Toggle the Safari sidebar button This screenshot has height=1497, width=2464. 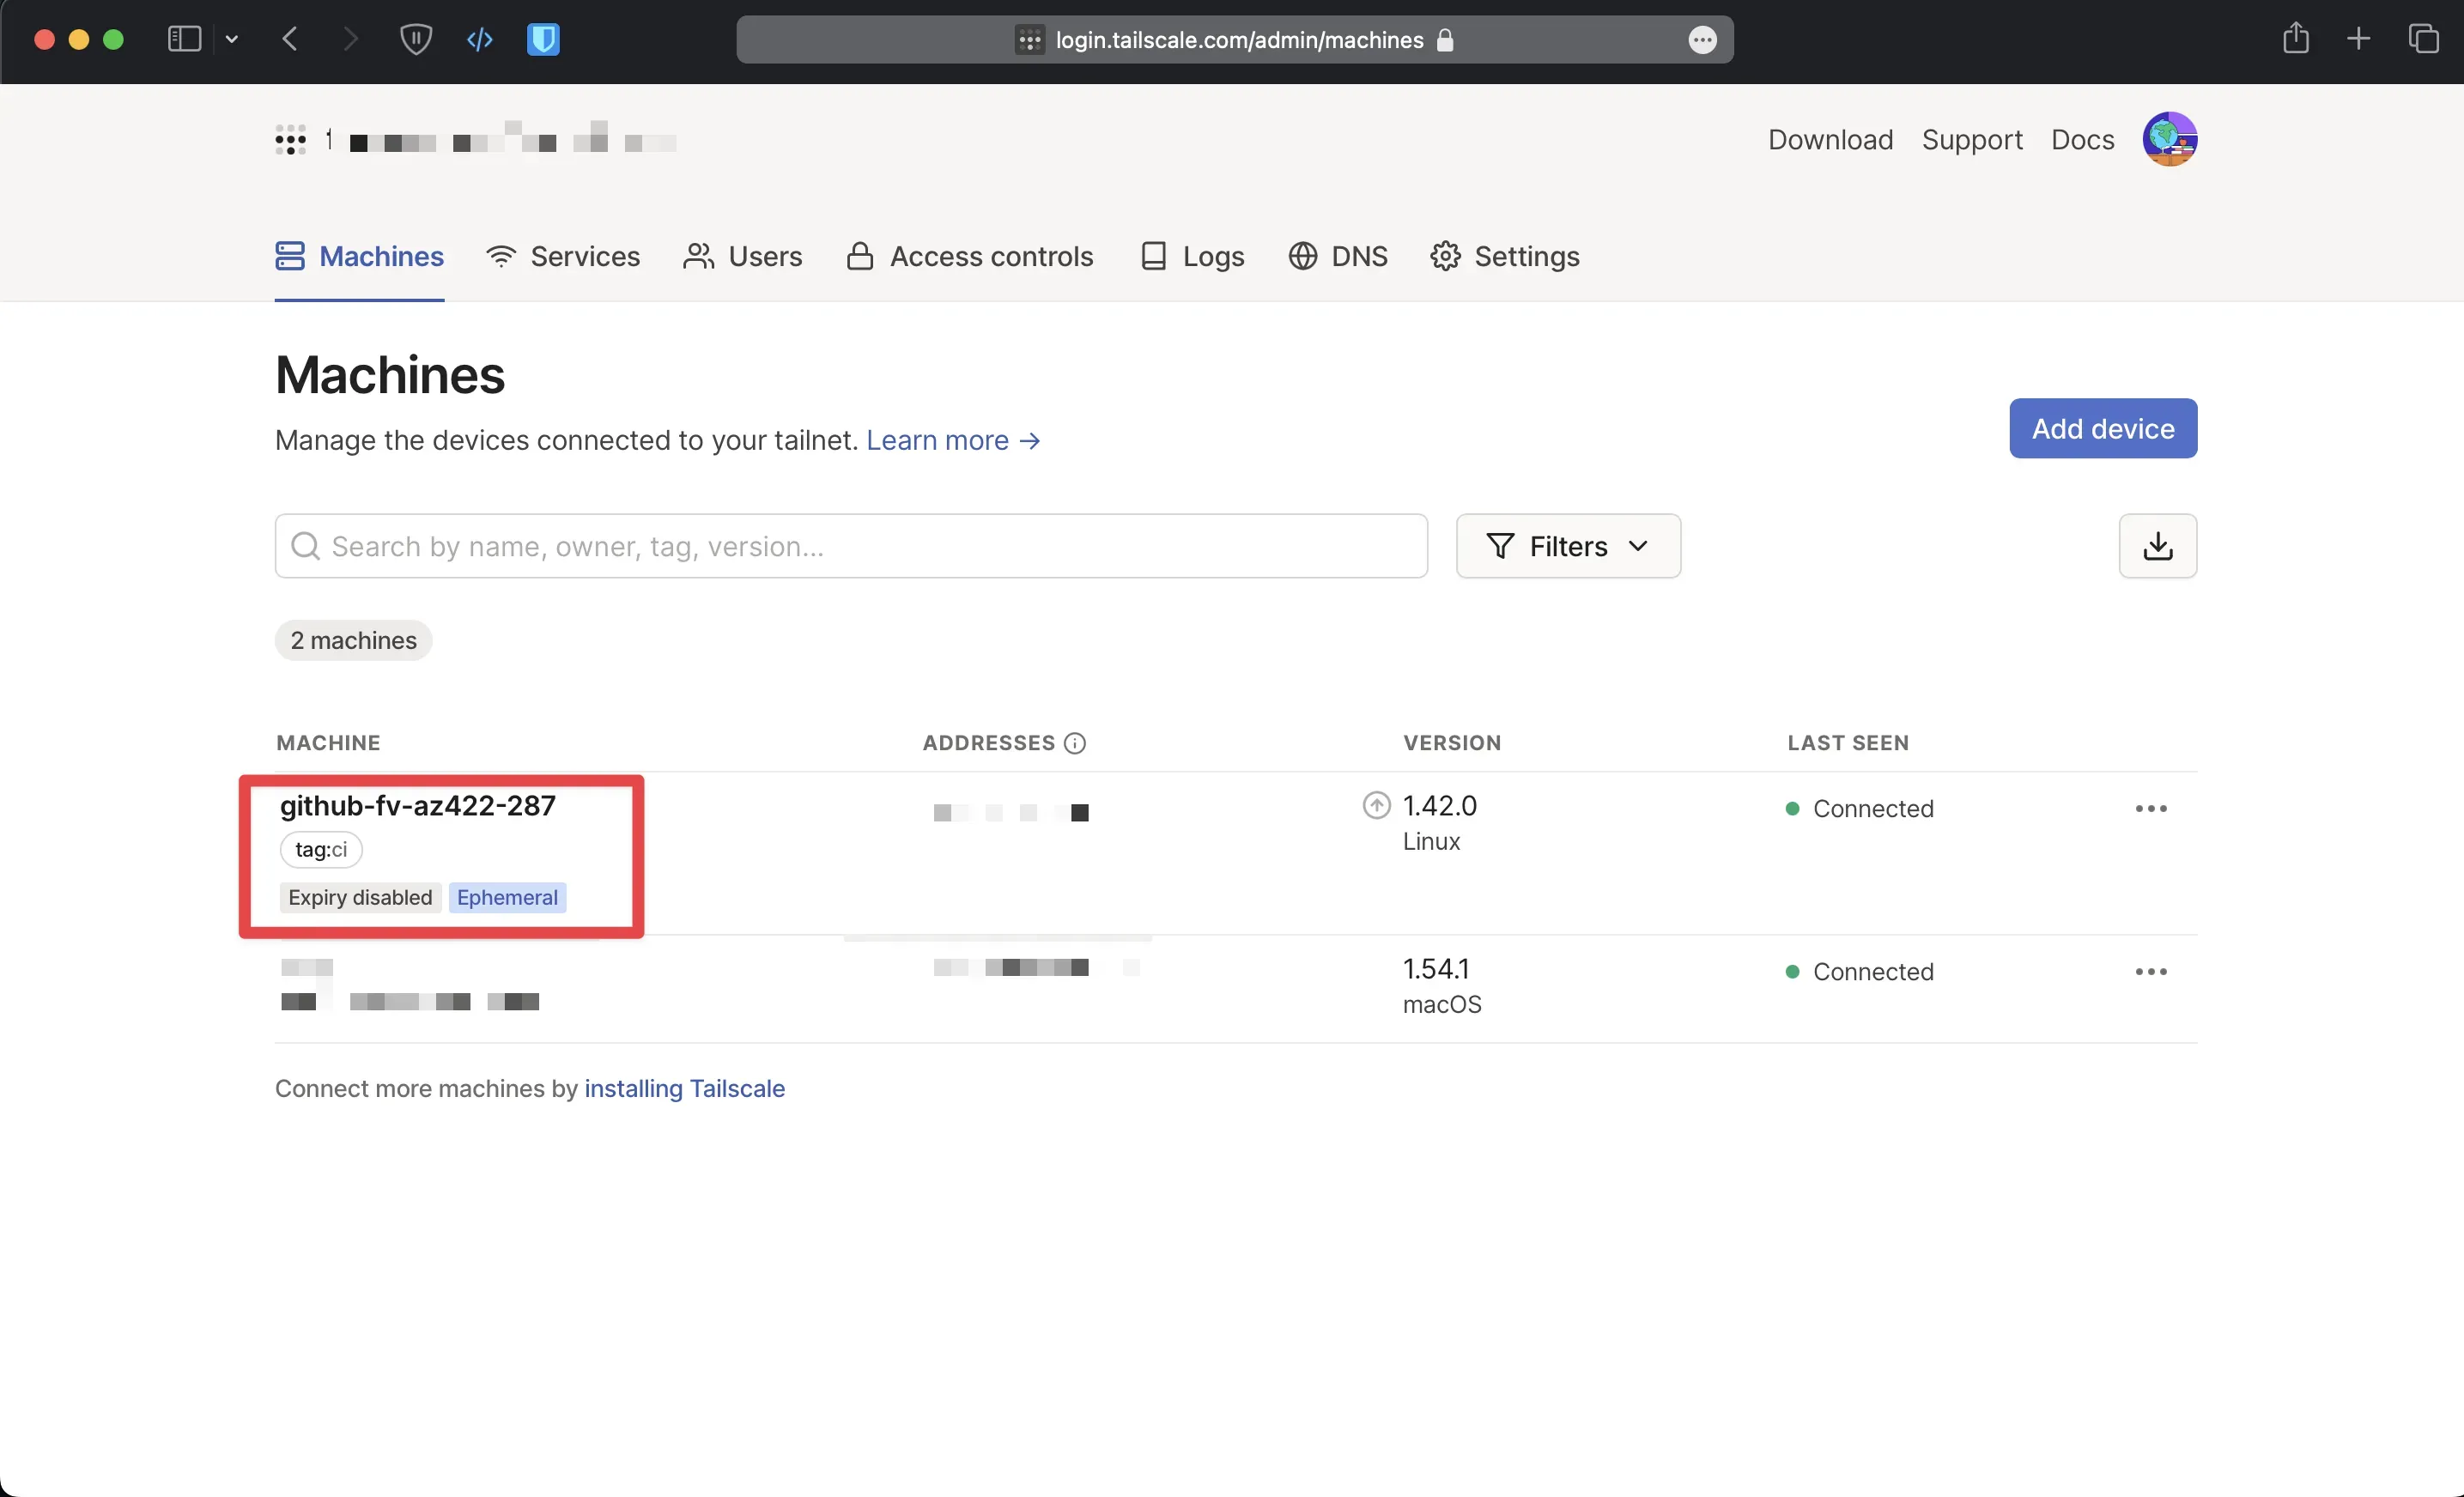(184, 40)
